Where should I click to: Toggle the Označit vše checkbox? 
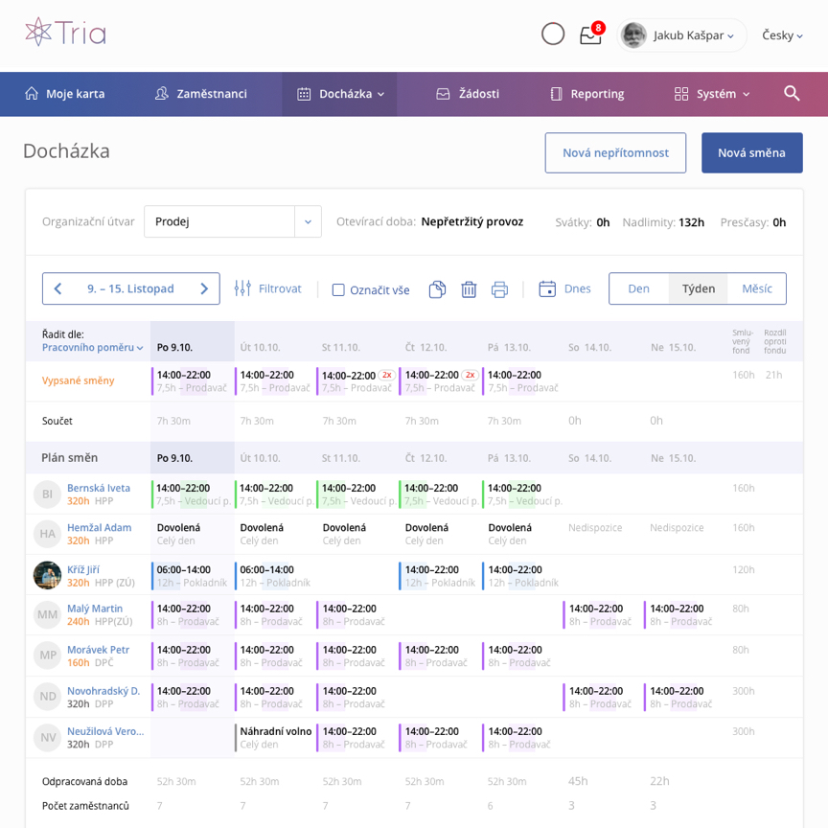pos(338,289)
